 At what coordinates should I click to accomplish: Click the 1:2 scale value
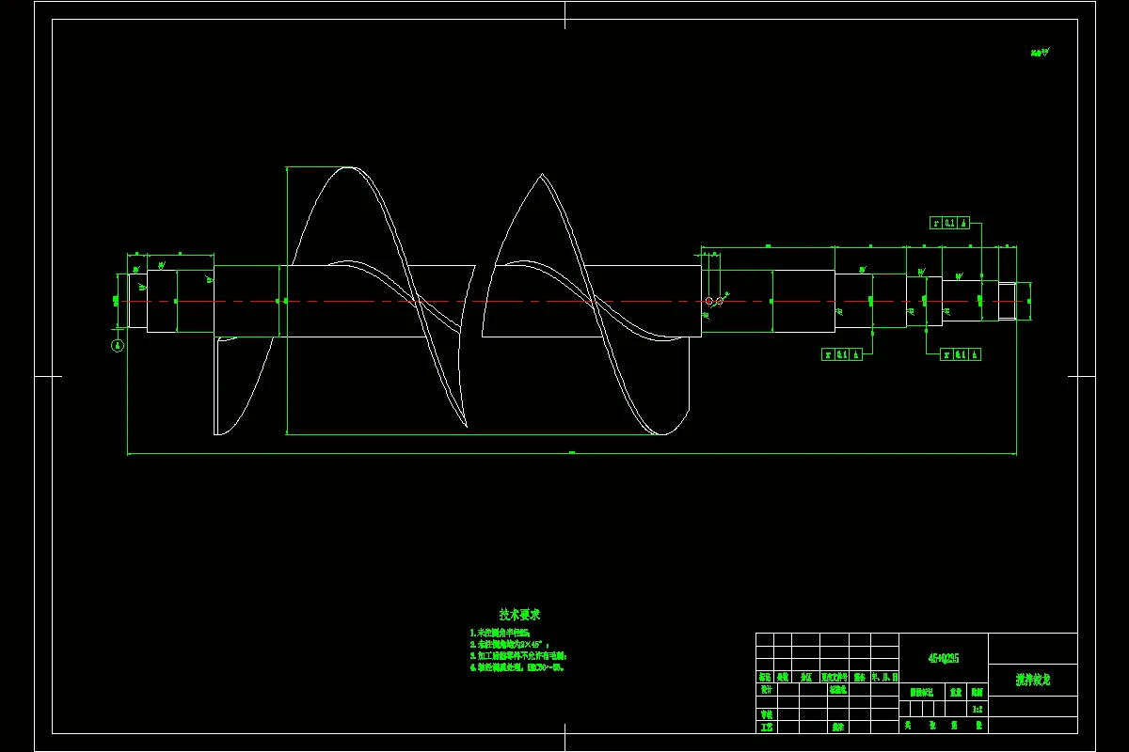click(x=978, y=710)
